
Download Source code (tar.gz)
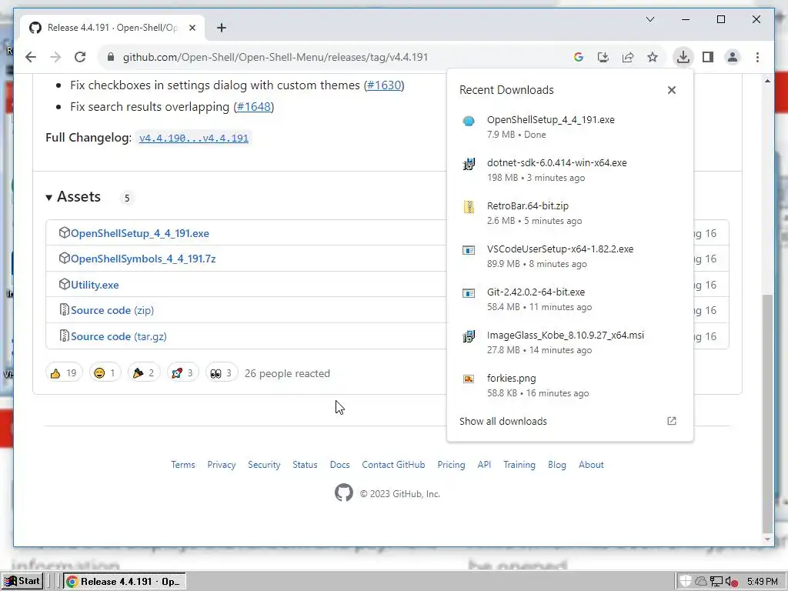coord(119,337)
